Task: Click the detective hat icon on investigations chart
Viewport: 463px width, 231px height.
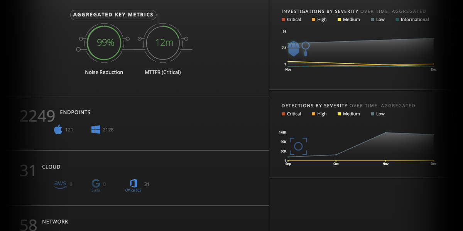Action: pyautogui.click(x=294, y=48)
